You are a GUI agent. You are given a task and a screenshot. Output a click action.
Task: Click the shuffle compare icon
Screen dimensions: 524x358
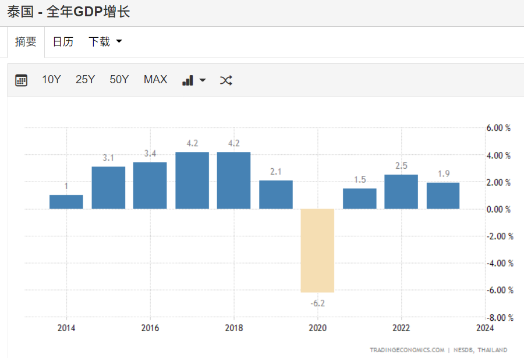pyautogui.click(x=226, y=80)
